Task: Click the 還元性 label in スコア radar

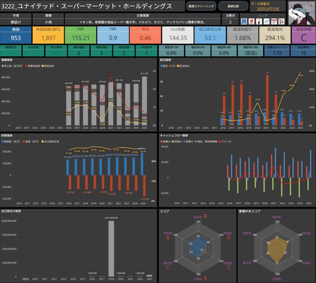Action: (x=168, y=263)
